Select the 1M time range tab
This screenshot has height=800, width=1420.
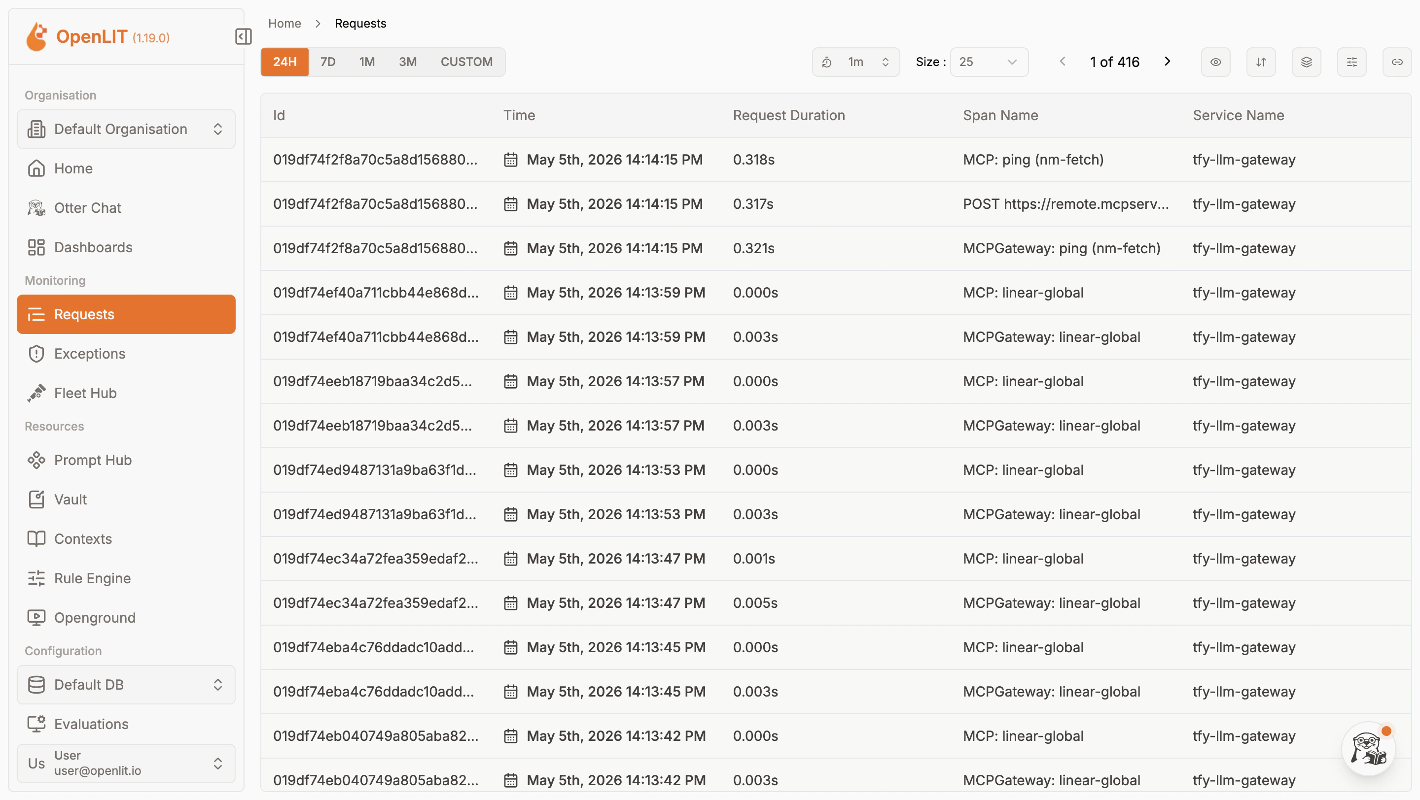click(366, 62)
